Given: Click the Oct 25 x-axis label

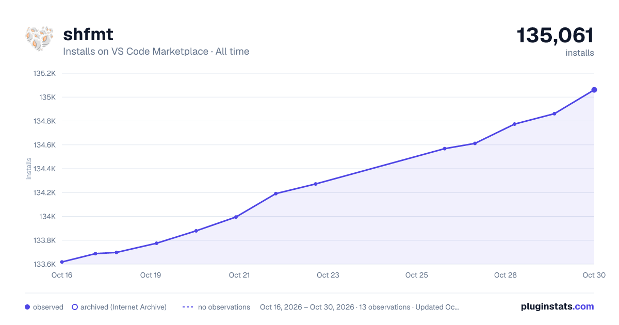Looking at the screenshot, I should [417, 275].
